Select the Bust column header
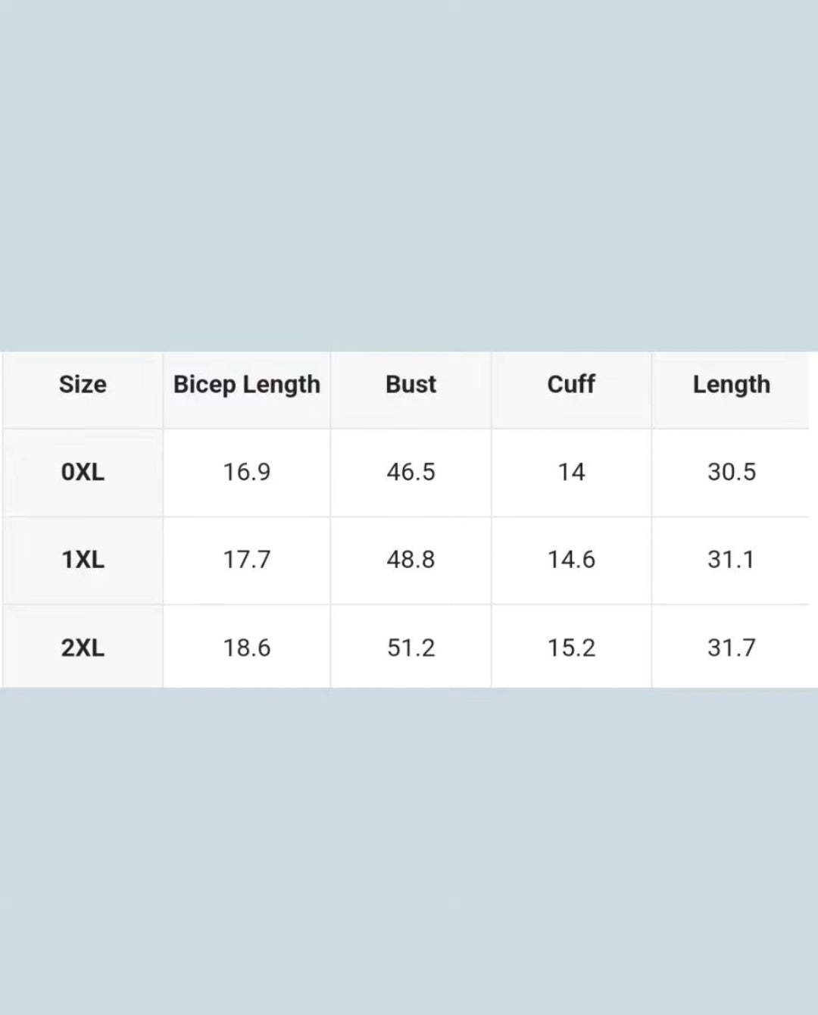The height and width of the screenshot is (1015, 818). (411, 385)
